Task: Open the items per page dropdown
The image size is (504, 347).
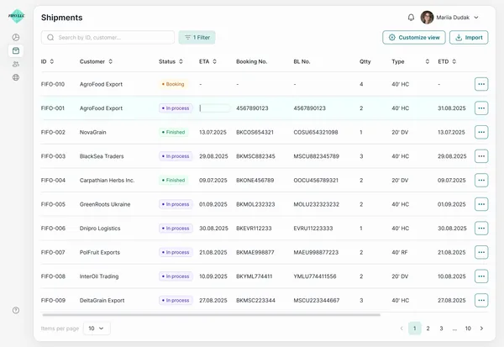Action: point(97,329)
